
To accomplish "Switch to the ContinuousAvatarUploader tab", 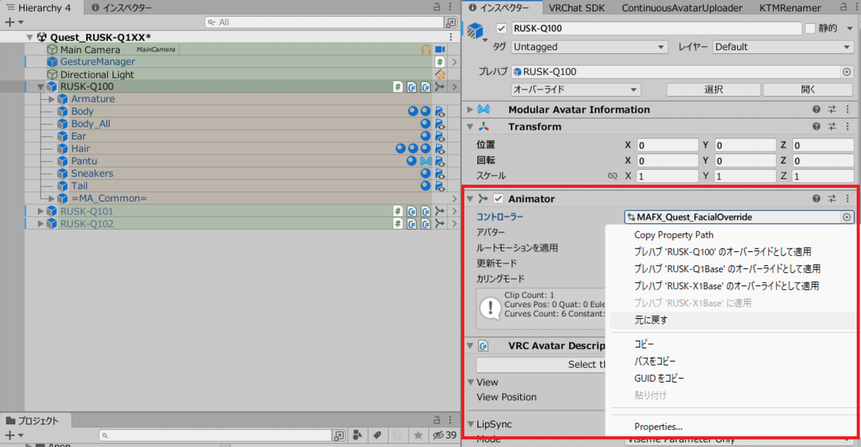I will (x=683, y=8).
